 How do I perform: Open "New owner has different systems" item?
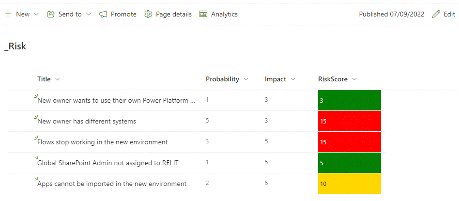point(87,121)
